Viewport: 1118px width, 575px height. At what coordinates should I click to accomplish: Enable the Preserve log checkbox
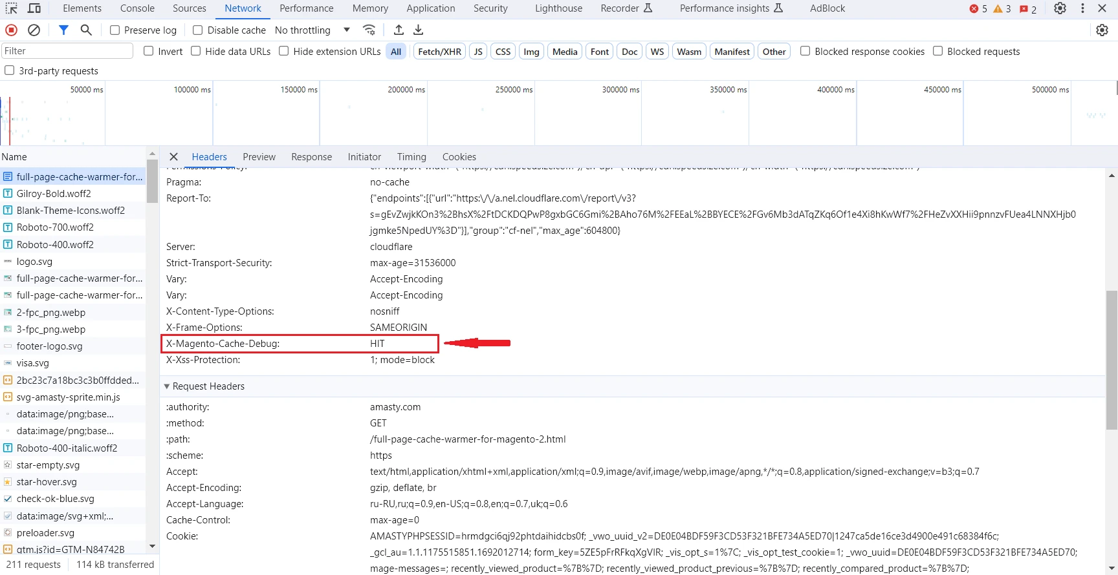115,30
